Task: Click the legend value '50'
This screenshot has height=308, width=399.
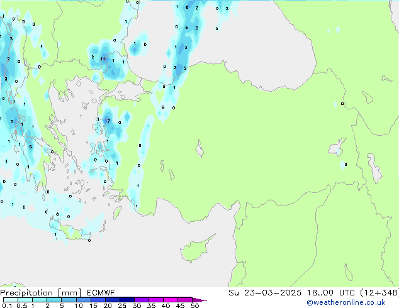Action: (194, 305)
